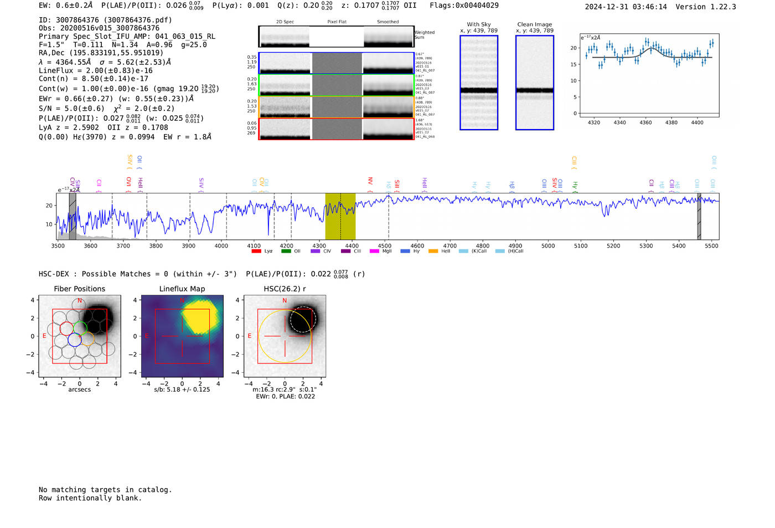Image resolution: width=775 pixels, height=528 pixels.
Task: Click the 2024-12-31 03:46:14 timestamp
Action: click(626, 7)
